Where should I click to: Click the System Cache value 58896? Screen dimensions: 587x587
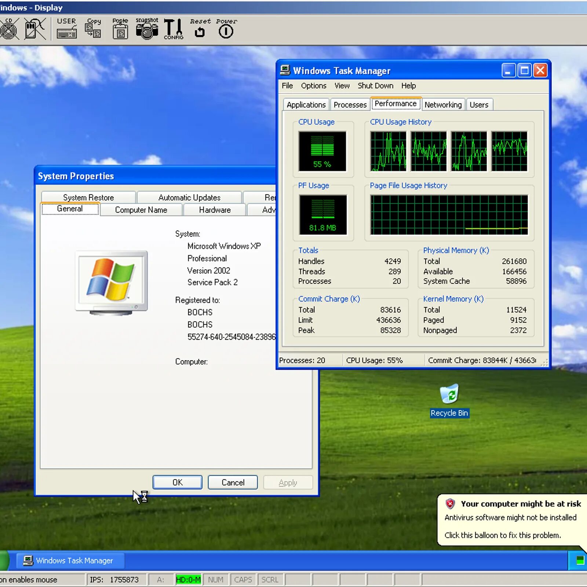tap(516, 281)
